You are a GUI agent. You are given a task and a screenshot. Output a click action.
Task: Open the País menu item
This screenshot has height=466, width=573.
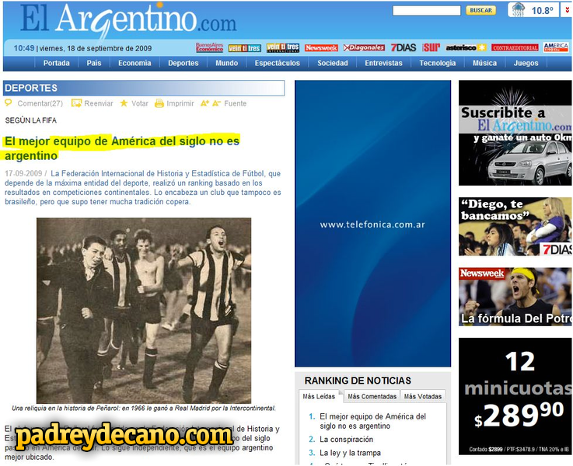(x=94, y=63)
